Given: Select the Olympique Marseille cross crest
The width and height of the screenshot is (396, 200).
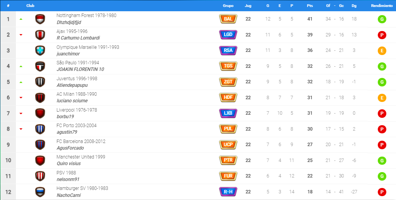Looking at the screenshot, I should 40,50.
